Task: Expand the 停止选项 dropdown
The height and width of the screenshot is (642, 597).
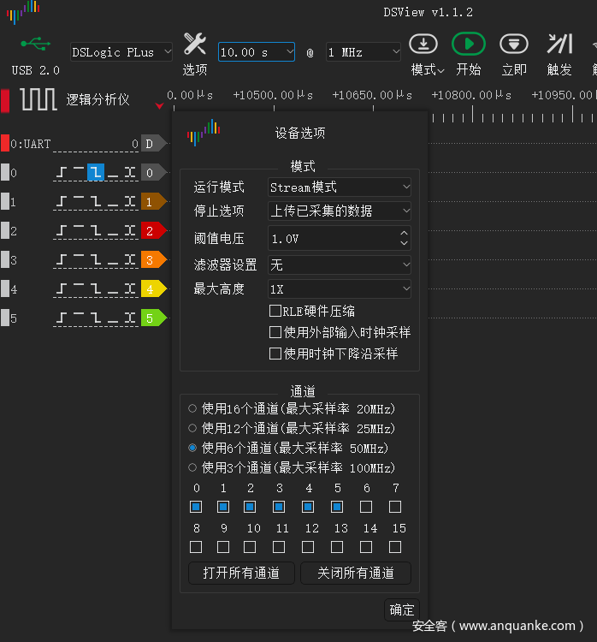Action: [339, 211]
